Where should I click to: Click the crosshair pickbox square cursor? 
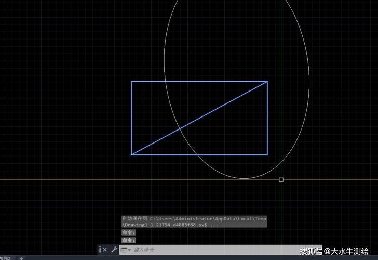(281, 179)
